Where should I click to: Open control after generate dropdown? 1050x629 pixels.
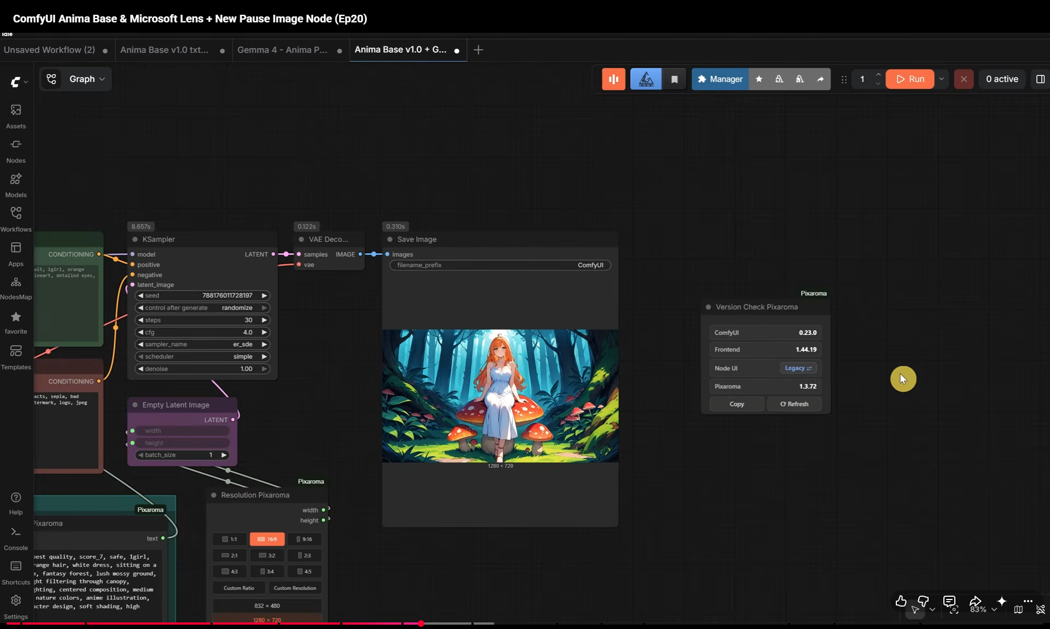(x=202, y=308)
